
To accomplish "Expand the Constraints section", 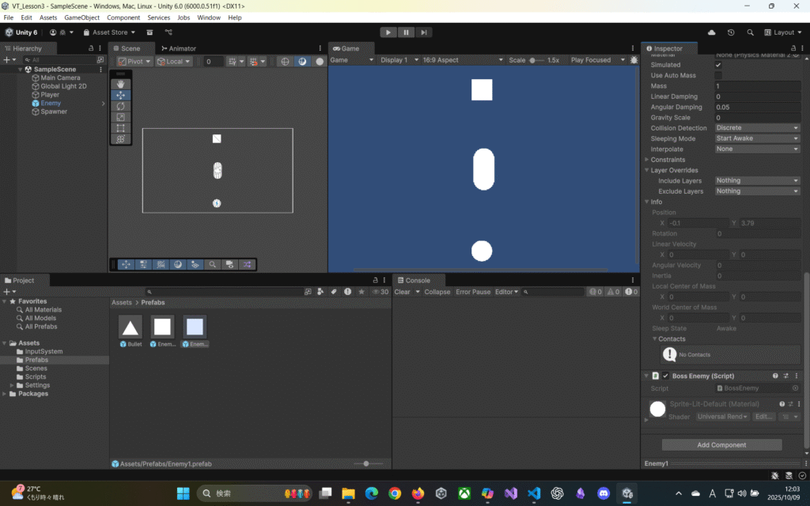I will (x=668, y=160).
